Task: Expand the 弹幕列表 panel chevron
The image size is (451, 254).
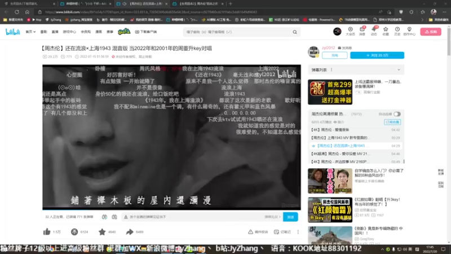Action: pyautogui.click(x=399, y=69)
